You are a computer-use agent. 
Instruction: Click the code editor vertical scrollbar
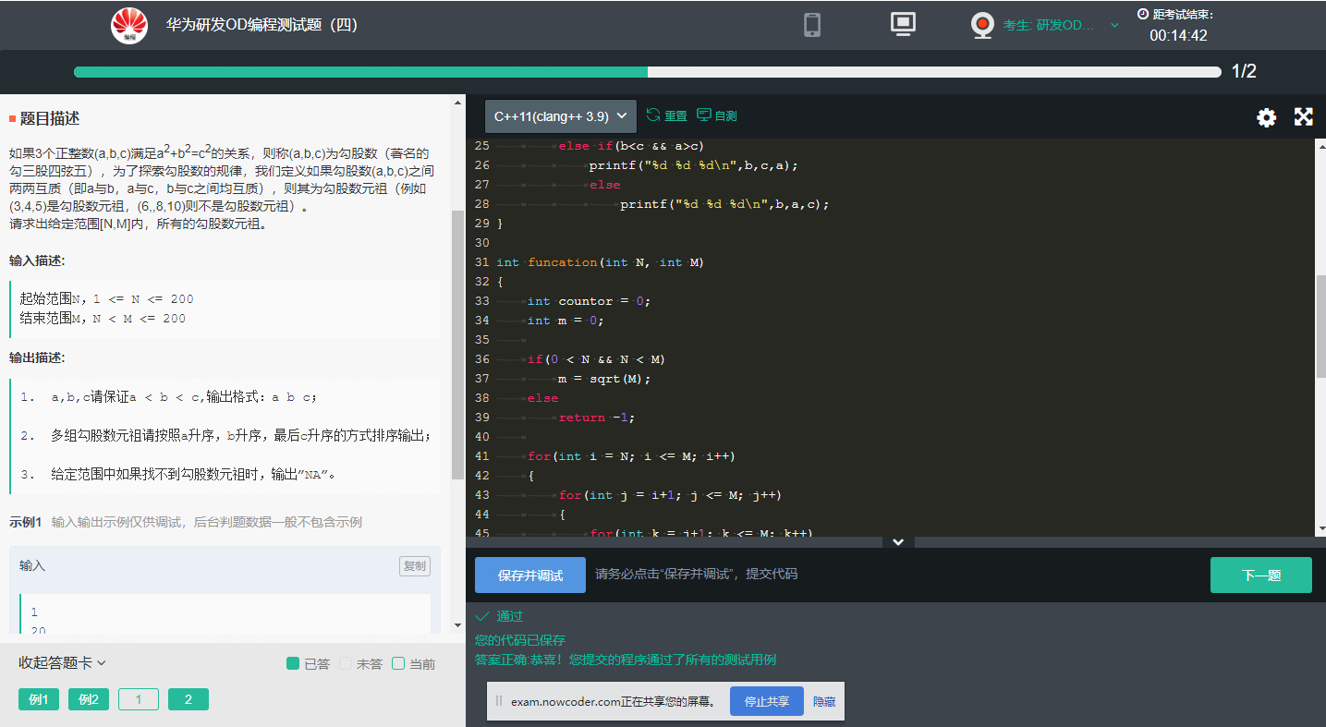1320,325
